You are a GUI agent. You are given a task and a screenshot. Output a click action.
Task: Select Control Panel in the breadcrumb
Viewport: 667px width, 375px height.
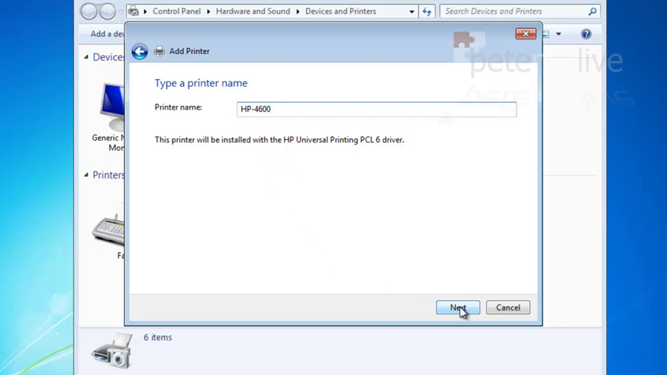(x=176, y=11)
